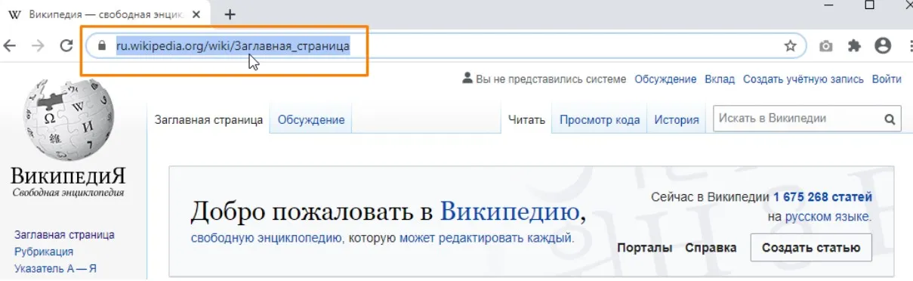913x281 pixels.
Task: Open sidebar Рубрикация link
Action: (x=44, y=252)
